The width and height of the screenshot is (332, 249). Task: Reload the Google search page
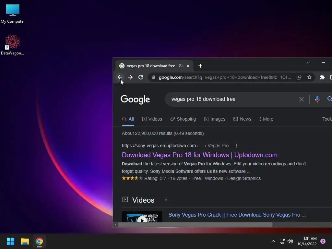click(x=141, y=77)
